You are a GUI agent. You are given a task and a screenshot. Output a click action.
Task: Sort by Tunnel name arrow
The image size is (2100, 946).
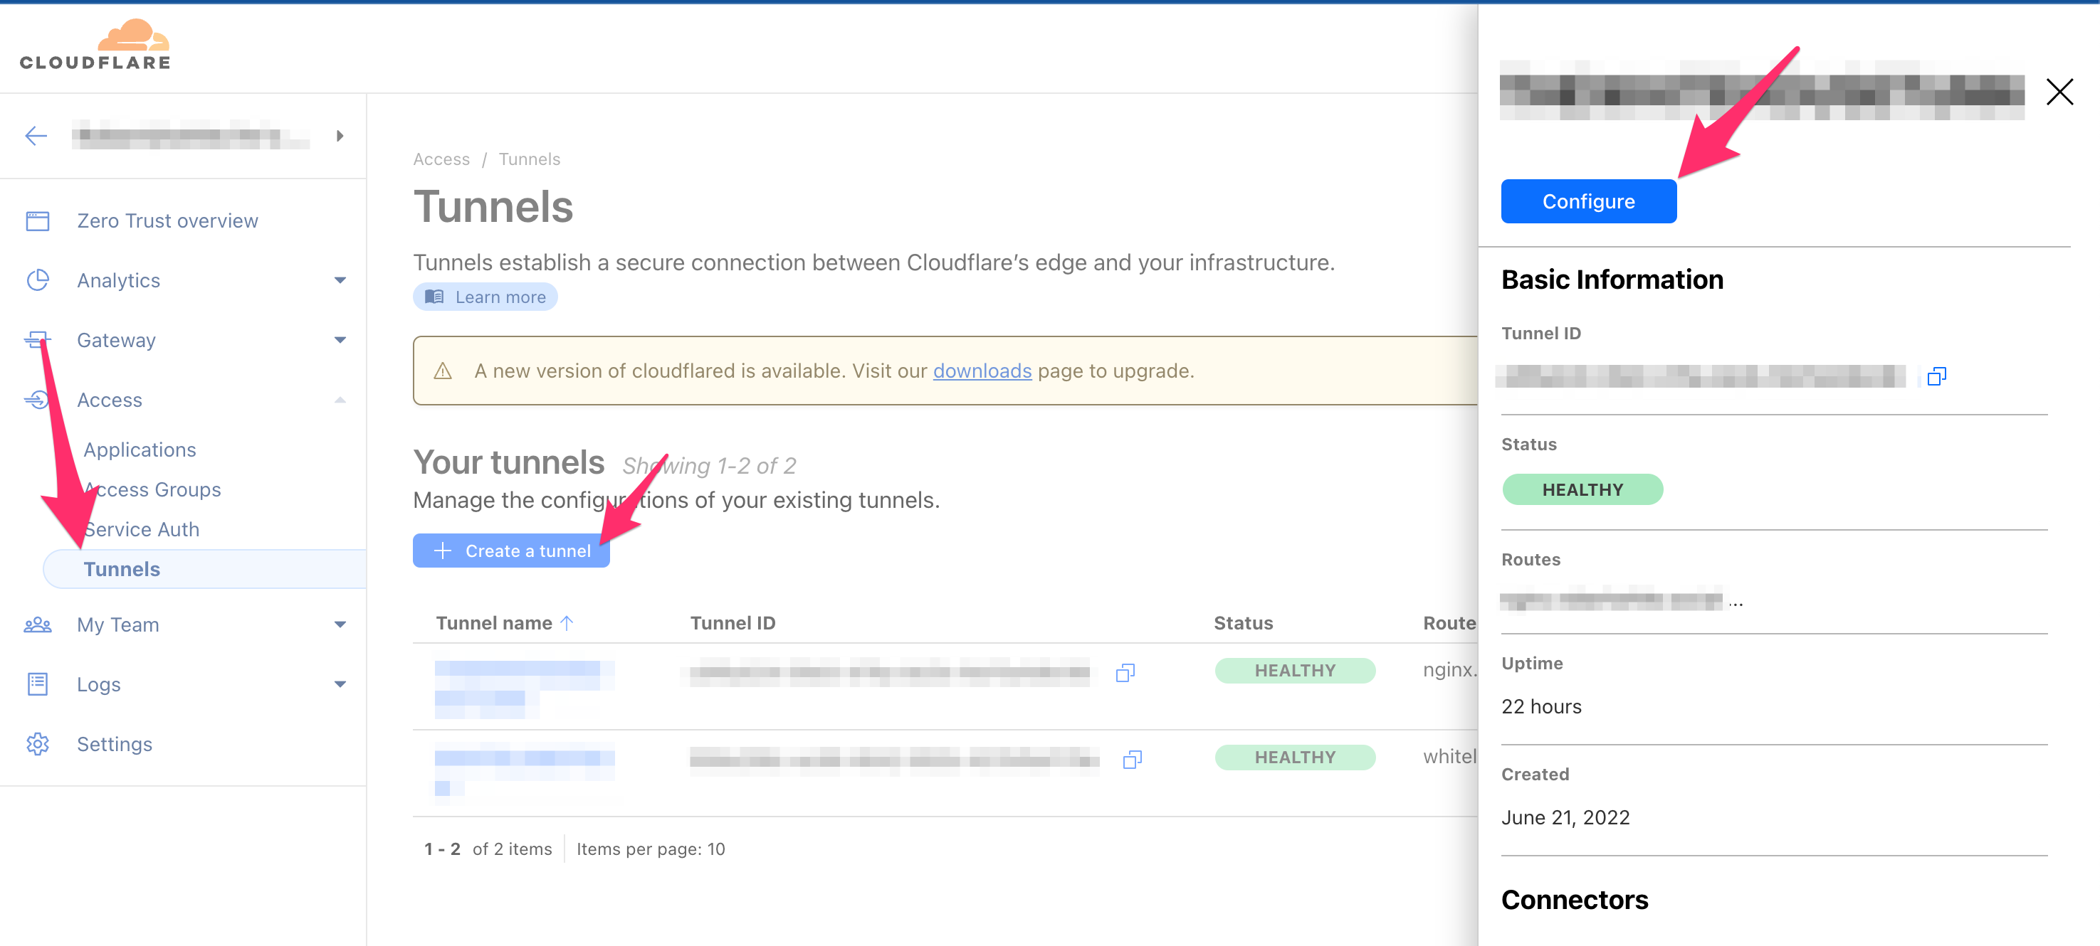[x=567, y=622]
